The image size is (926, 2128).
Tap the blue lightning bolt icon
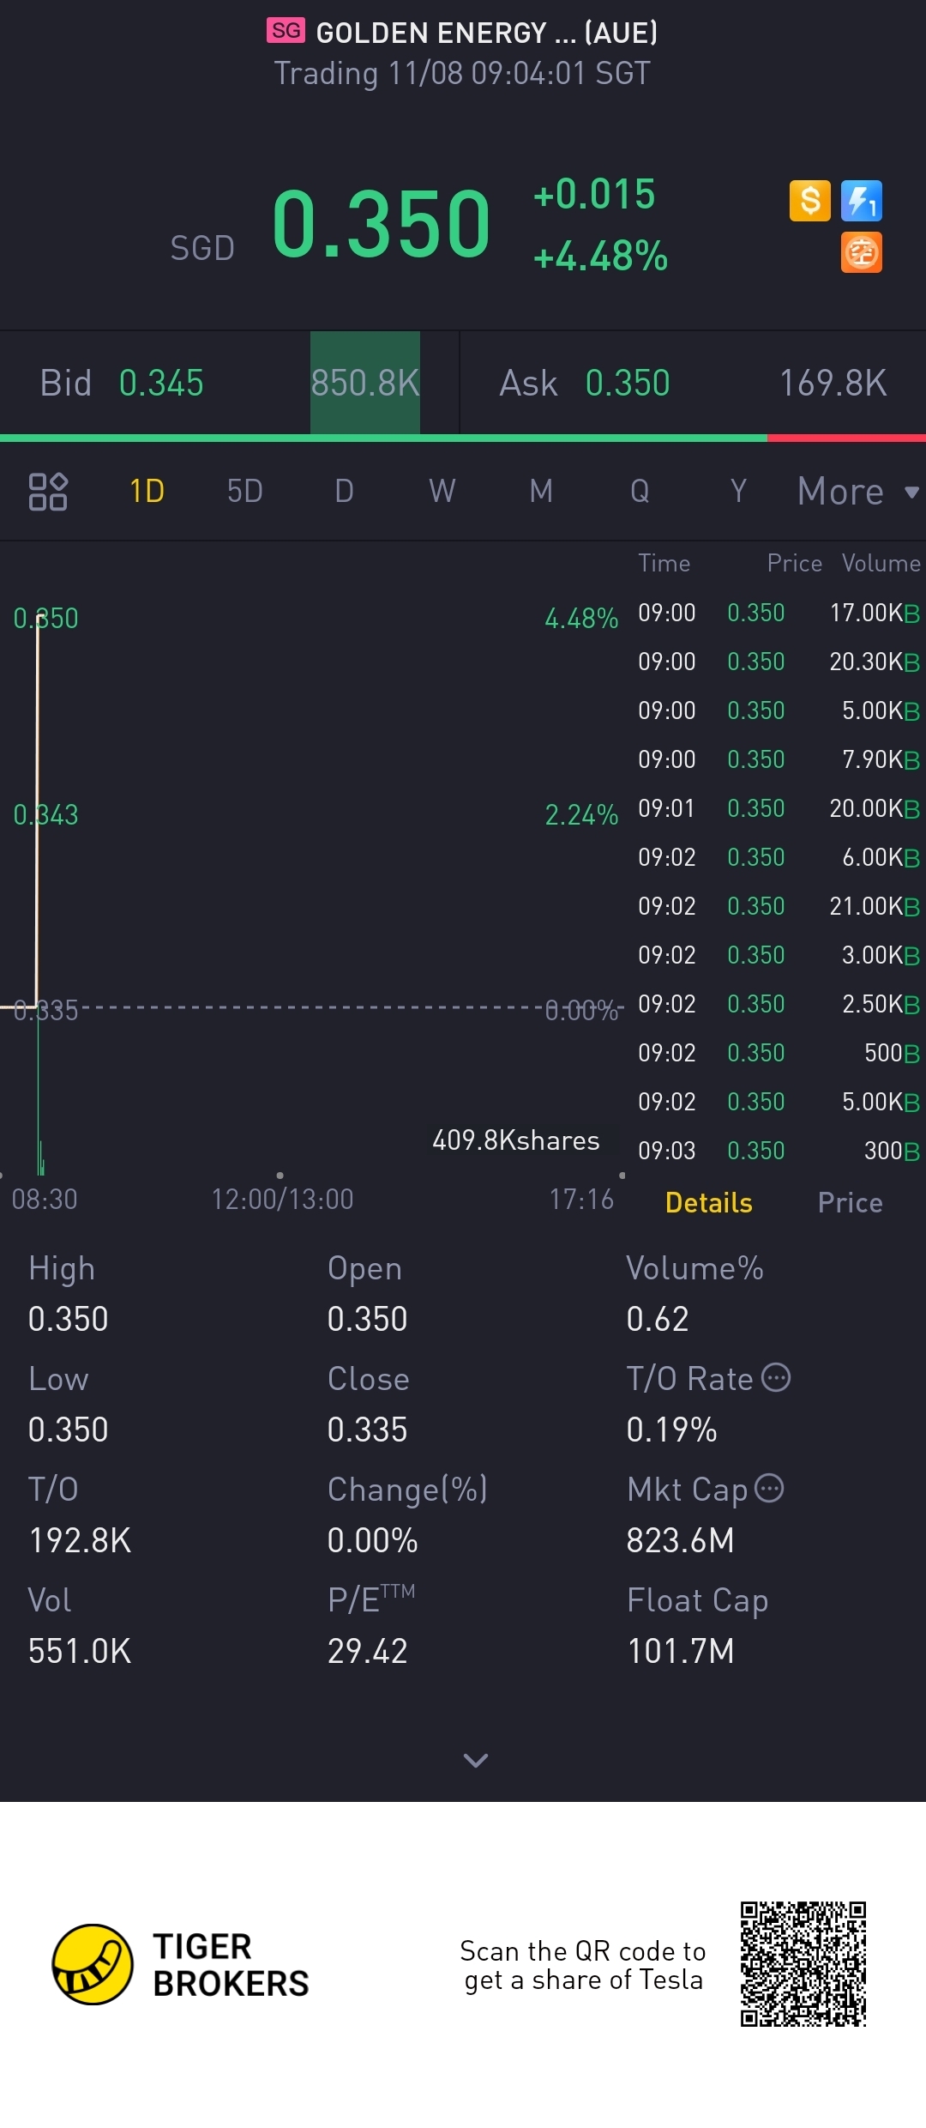(862, 201)
